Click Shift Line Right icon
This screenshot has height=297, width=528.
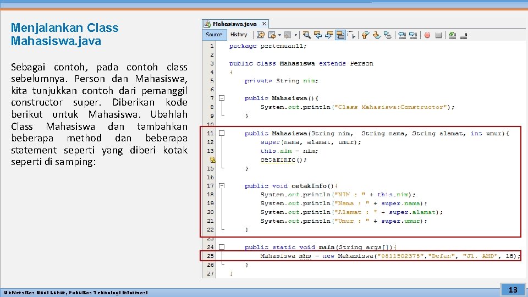click(x=413, y=35)
